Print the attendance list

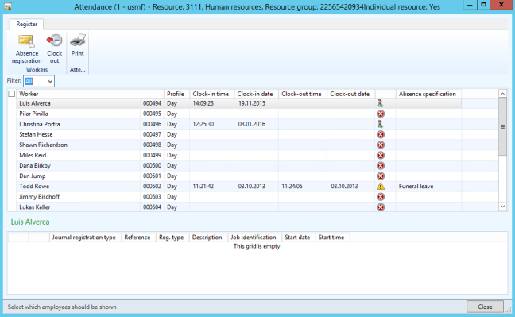(78, 45)
